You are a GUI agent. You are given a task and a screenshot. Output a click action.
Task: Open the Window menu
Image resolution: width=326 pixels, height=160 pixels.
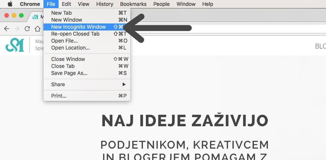click(186, 4)
